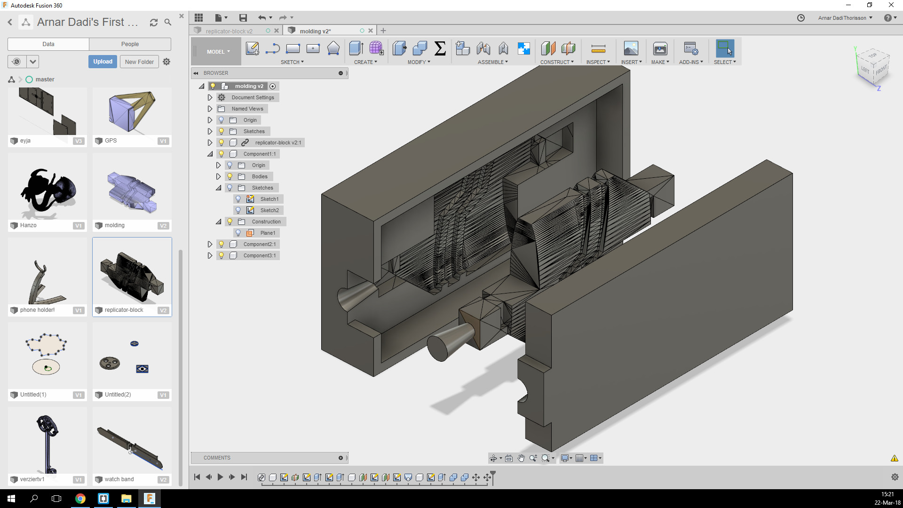903x508 pixels.
Task: Expand the Bodies folder node
Action: point(218,176)
